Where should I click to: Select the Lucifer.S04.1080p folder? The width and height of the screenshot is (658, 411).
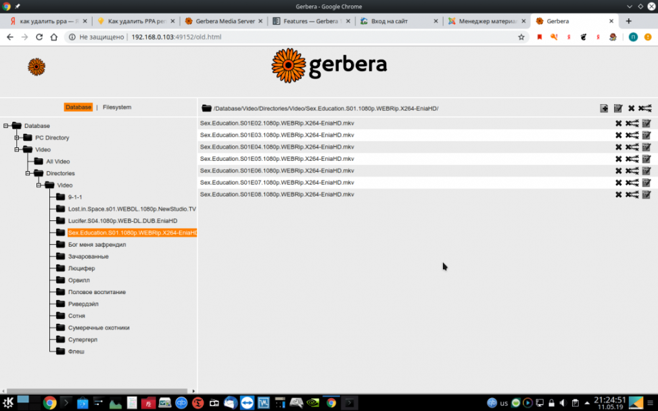coord(122,220)
